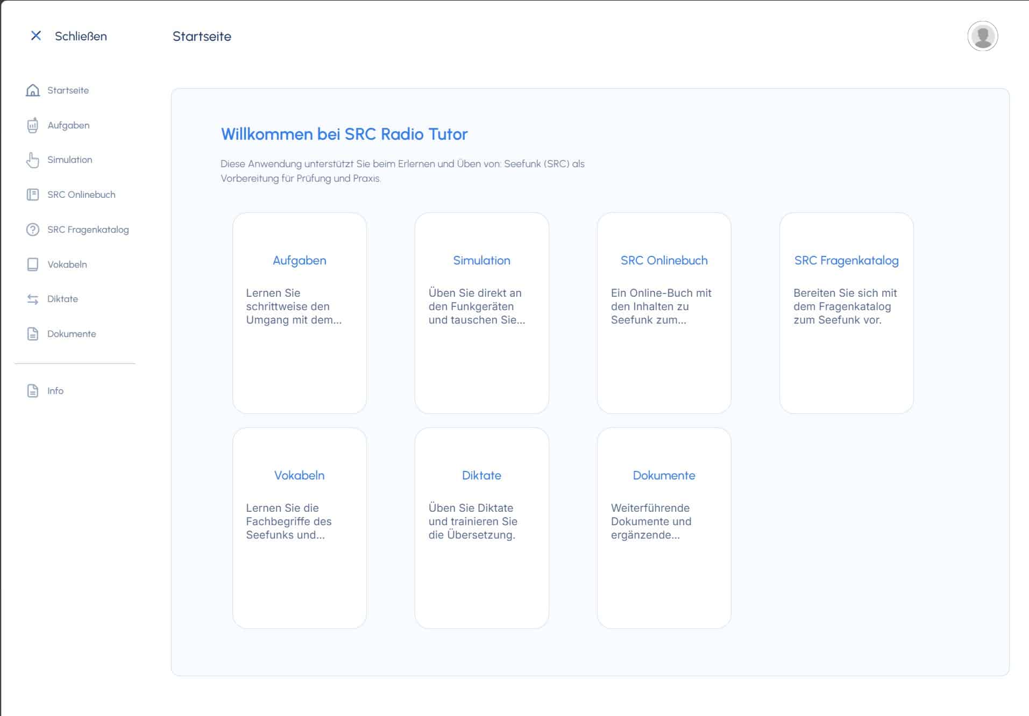Screen dimensions: 1029x716
Task: Click the Schließen label
Action: [81, 36]
